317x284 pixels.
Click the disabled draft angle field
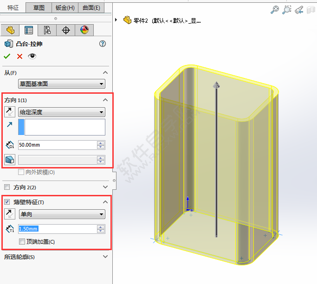58,160
